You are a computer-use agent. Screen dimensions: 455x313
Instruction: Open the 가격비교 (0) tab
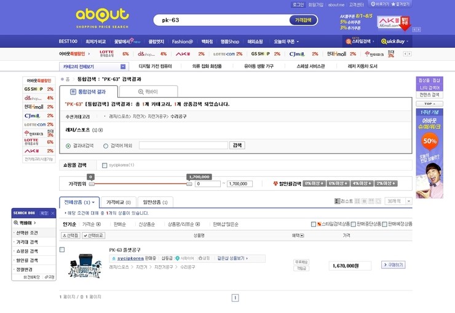coord(119,202)
